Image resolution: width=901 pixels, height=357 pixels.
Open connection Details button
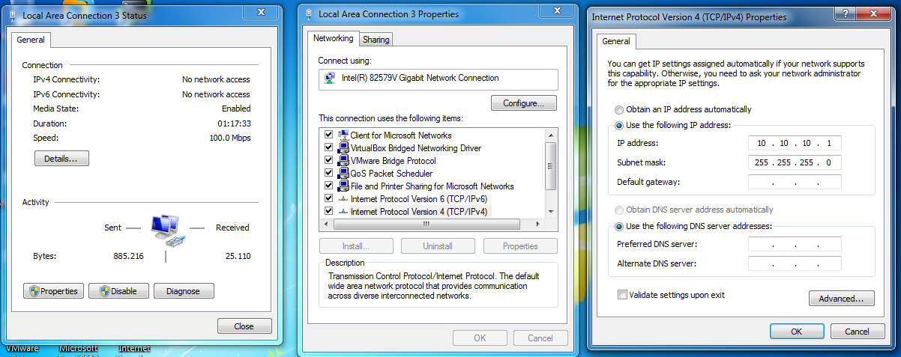(61, 159)
